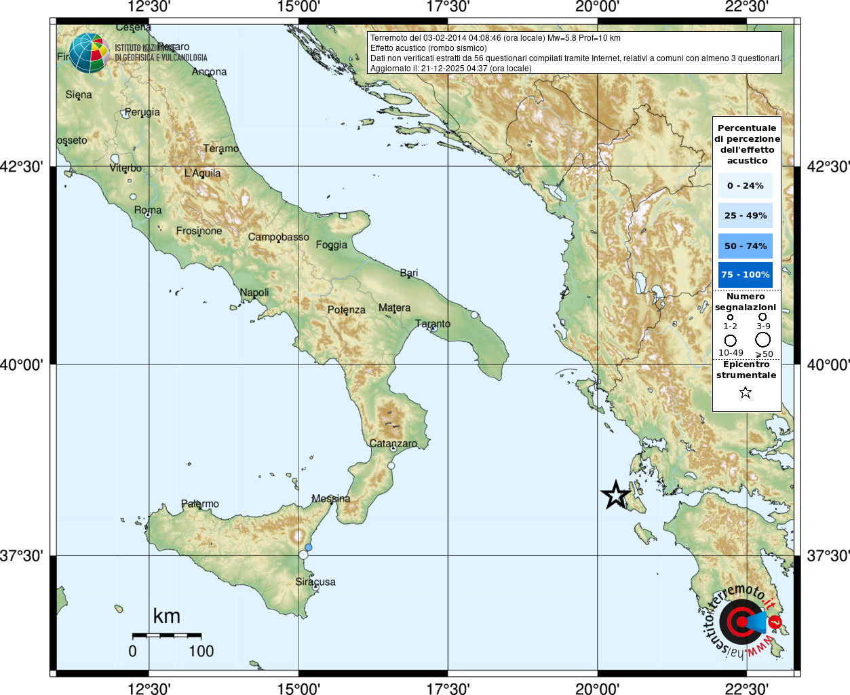Click the smallest legend circle for 1-2 reports
Screen dimensions: 850x695
pyautogui.click(x=730, y=317)
